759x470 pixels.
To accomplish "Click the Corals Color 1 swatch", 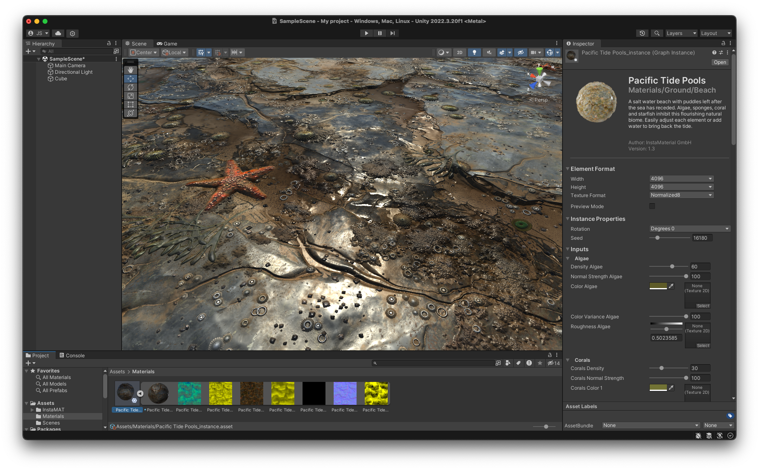I will pyautogui.click(x=658, y=388).
